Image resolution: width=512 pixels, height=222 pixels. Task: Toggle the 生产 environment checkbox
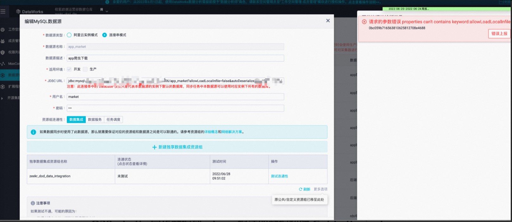(85, 69)
